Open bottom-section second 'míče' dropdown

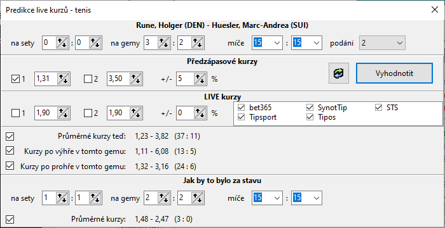(x=316, y=198)
